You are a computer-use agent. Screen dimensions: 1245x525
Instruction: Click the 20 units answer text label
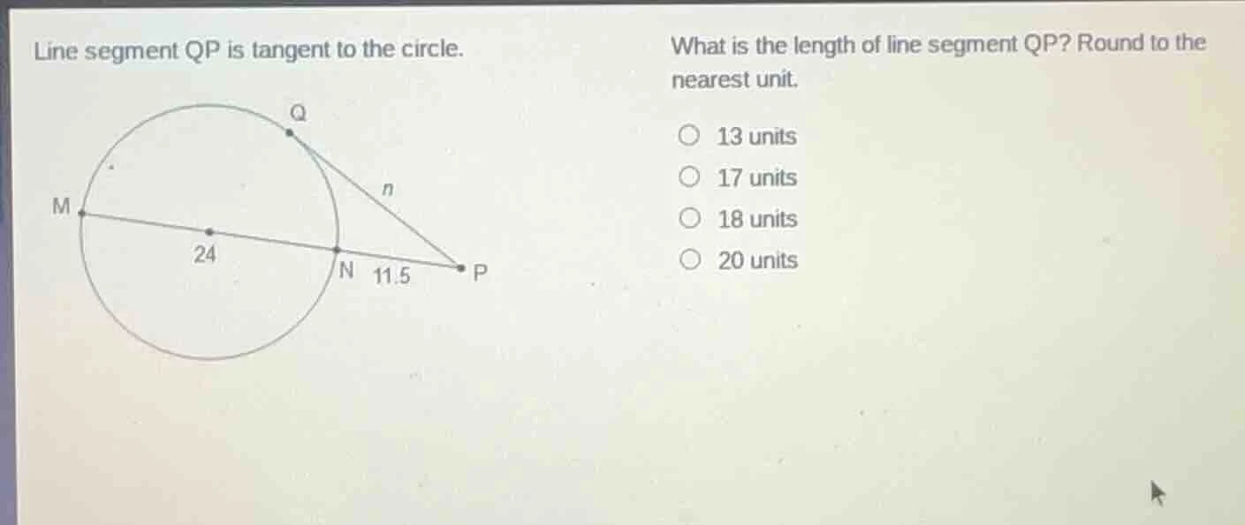(x=758, y=259)
